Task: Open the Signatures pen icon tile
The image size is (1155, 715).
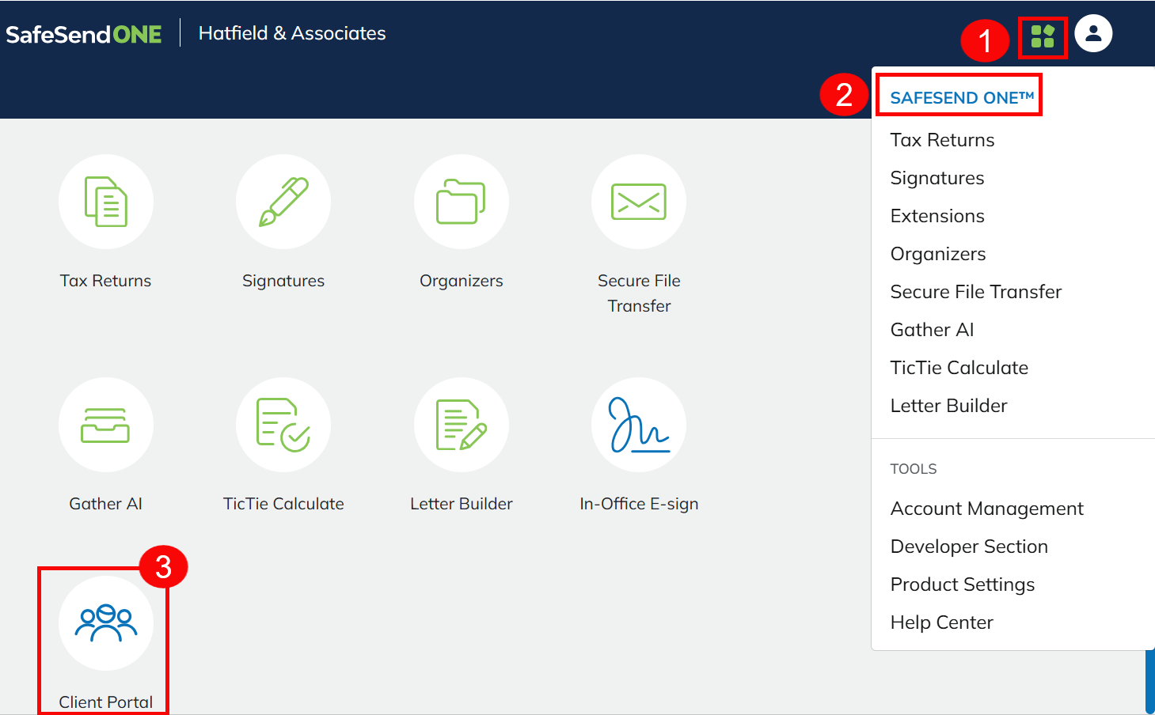Action: click(283, 202)
